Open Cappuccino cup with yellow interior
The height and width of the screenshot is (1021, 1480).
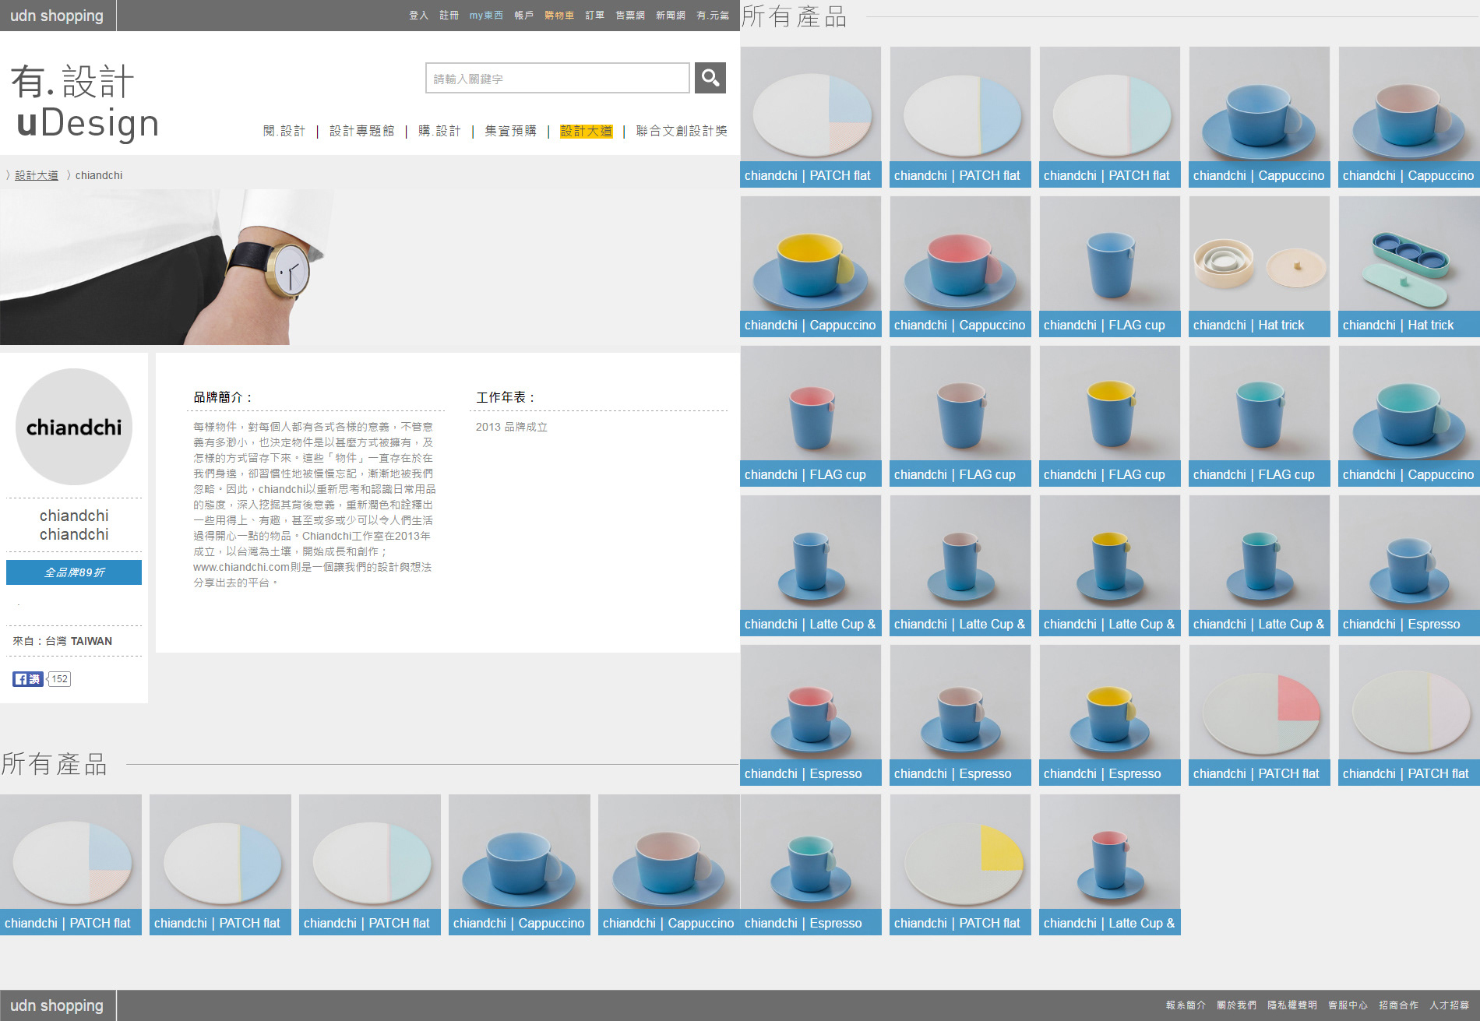point(811,266)
